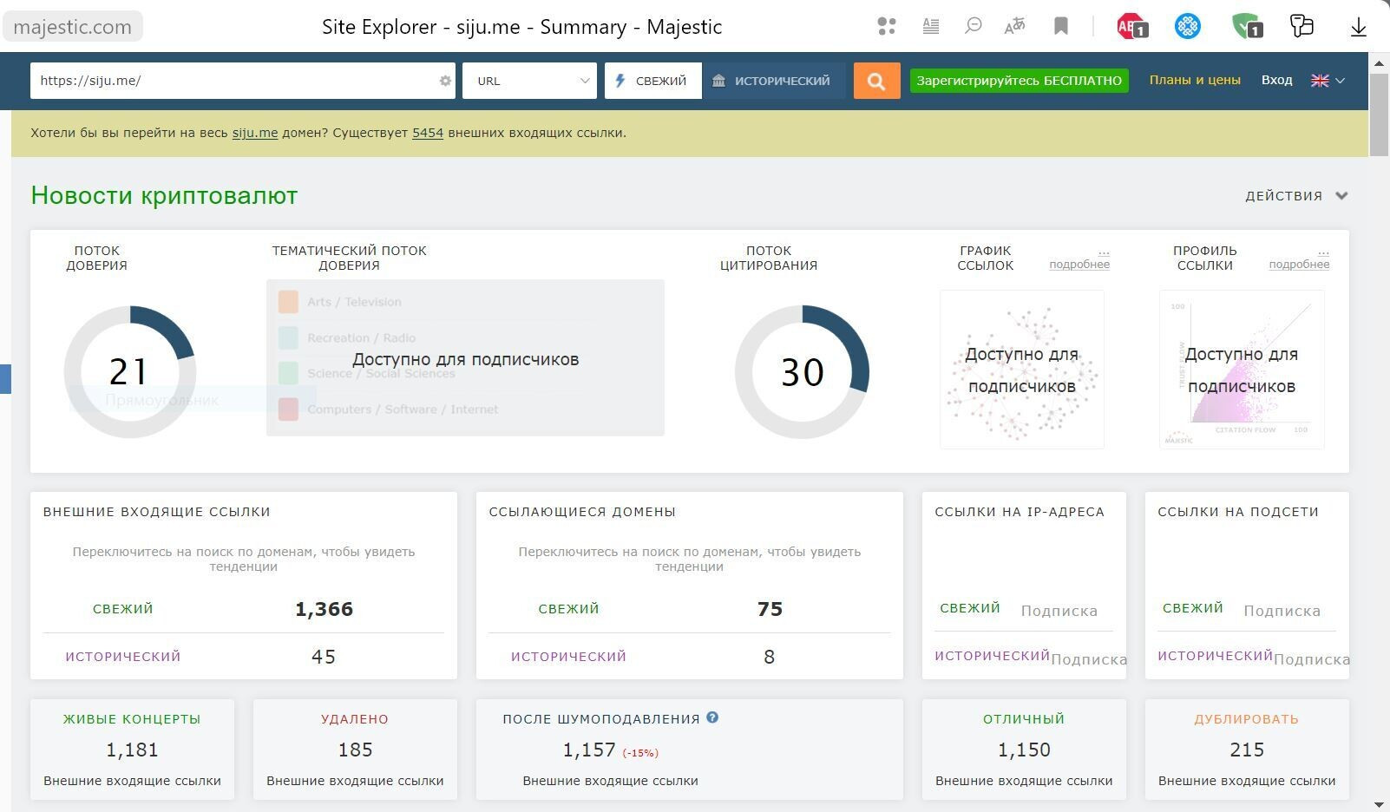
Task: Click the orange search magnifier button
Action: click(x=876, y=81)
